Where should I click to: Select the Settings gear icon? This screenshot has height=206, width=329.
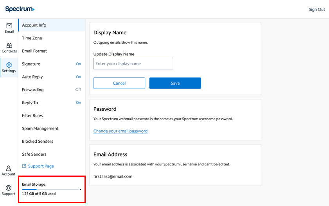[x=9, y=65]
